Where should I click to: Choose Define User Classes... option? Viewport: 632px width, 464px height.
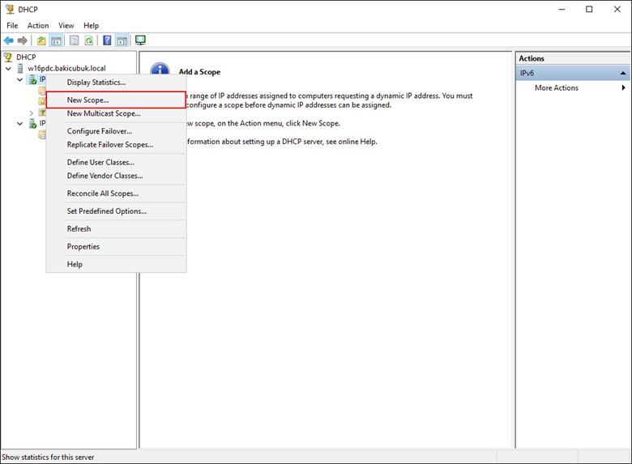tap(116, 162)
